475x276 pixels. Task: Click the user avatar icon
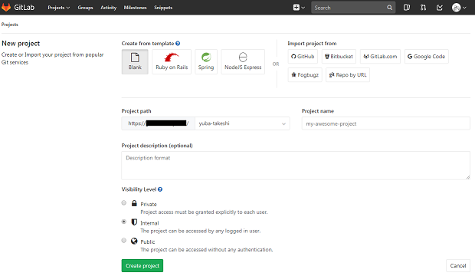point(456,8)
